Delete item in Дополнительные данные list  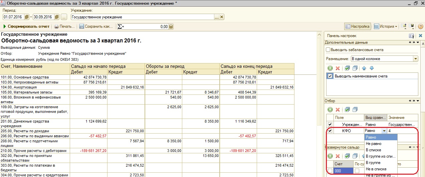338,68
